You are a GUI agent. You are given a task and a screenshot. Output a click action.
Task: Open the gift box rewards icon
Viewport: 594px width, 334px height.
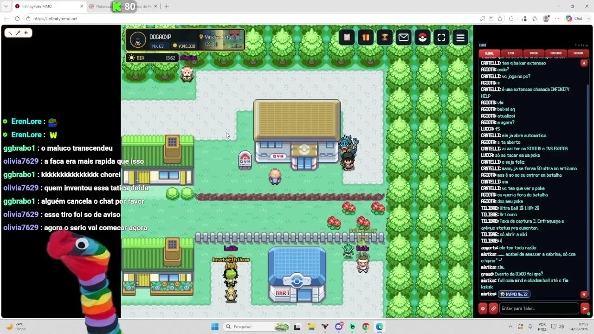[366, 38]
